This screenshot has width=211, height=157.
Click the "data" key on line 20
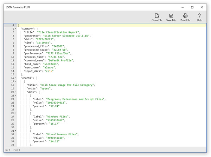pos(31,92)
